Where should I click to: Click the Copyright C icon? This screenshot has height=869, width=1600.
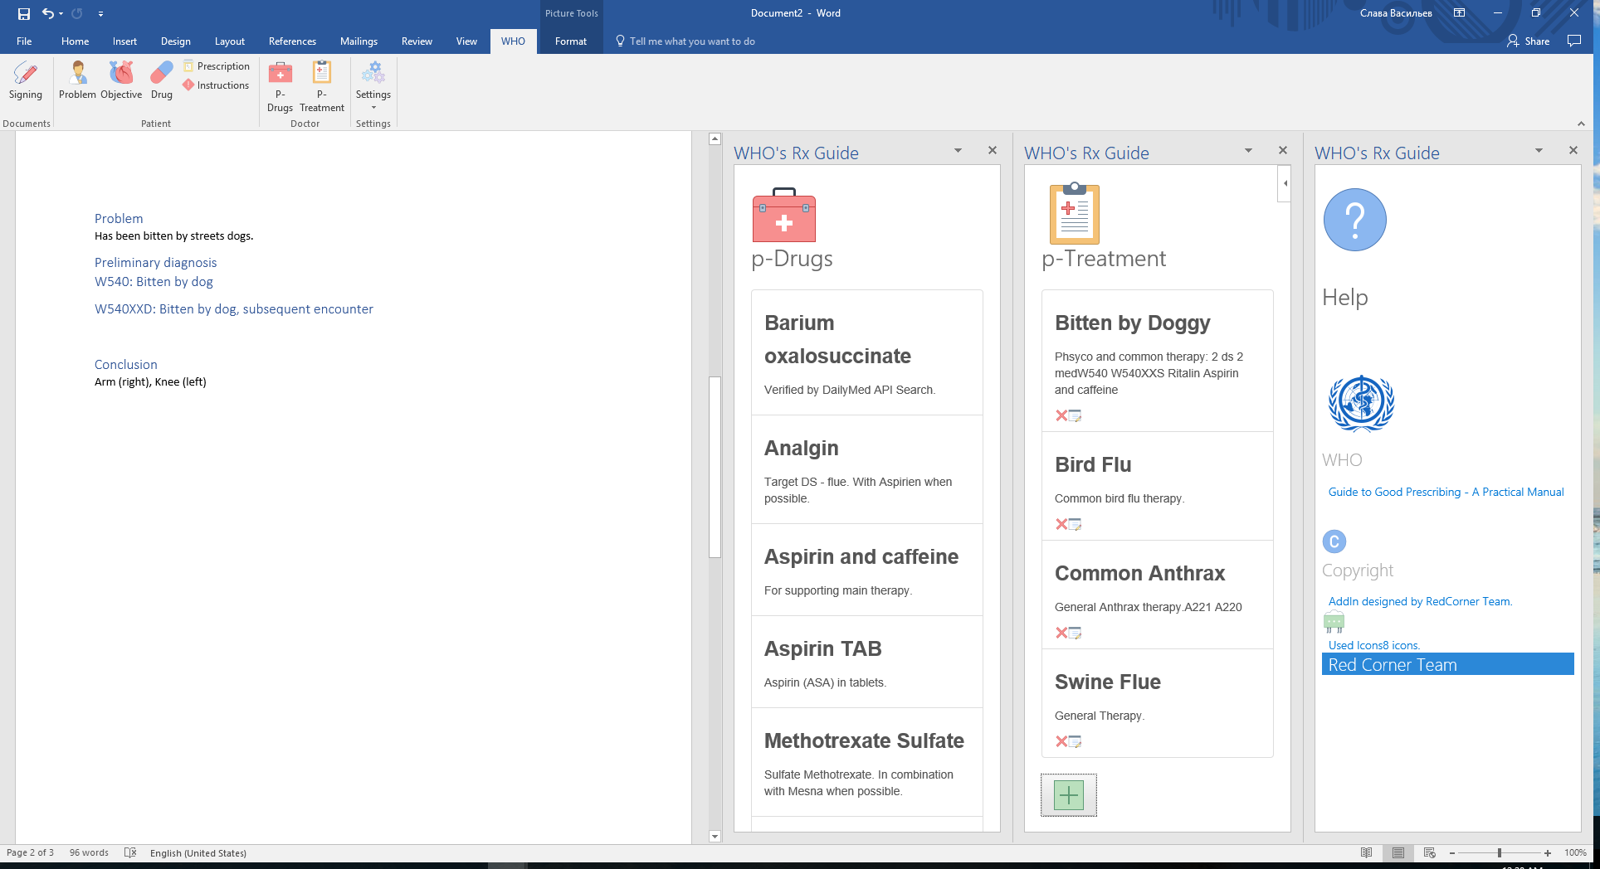click(x=1334, y=541)
